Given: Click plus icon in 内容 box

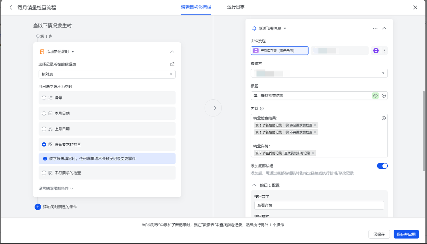Looking at the screenshot, I should [384, 118].
